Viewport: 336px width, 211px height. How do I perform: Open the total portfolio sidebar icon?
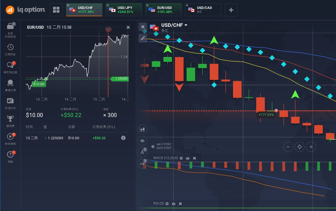tap(10, 26)
